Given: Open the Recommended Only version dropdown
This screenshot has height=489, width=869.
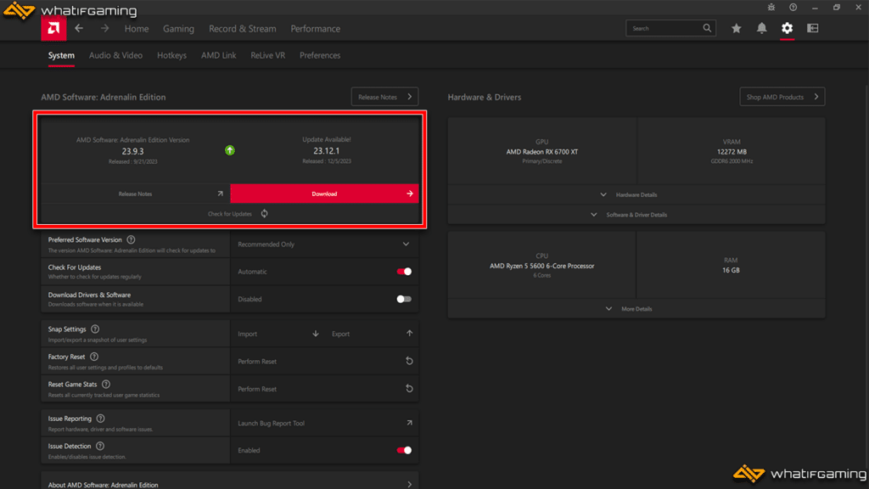Looking at the screenshot, I should pos(323,244).
